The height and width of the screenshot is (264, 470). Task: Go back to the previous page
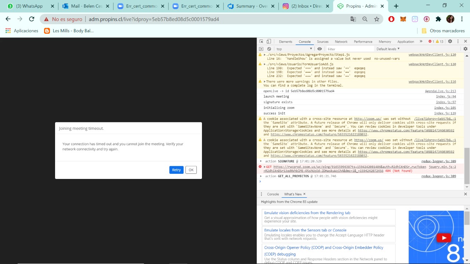pyautogui.click(x=8, y=19)
